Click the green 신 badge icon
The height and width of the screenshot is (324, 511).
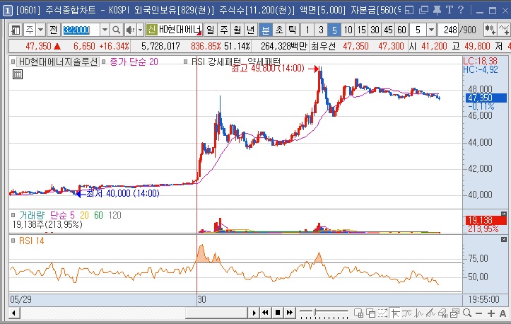(x=151, y=30)
